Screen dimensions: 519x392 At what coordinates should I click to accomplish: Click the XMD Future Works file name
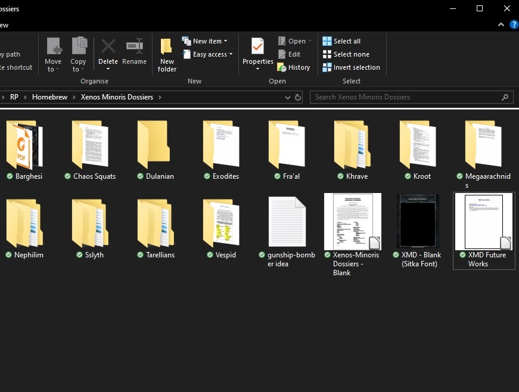point(487,259)
